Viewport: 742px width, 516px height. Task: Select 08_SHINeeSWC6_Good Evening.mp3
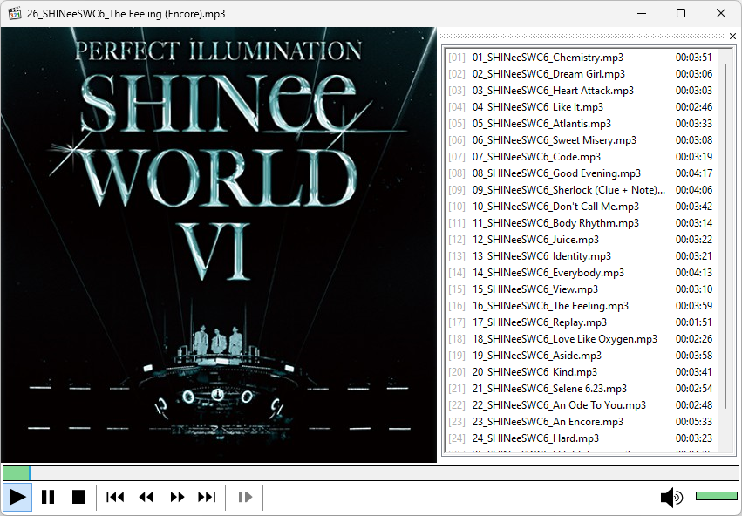582,173
